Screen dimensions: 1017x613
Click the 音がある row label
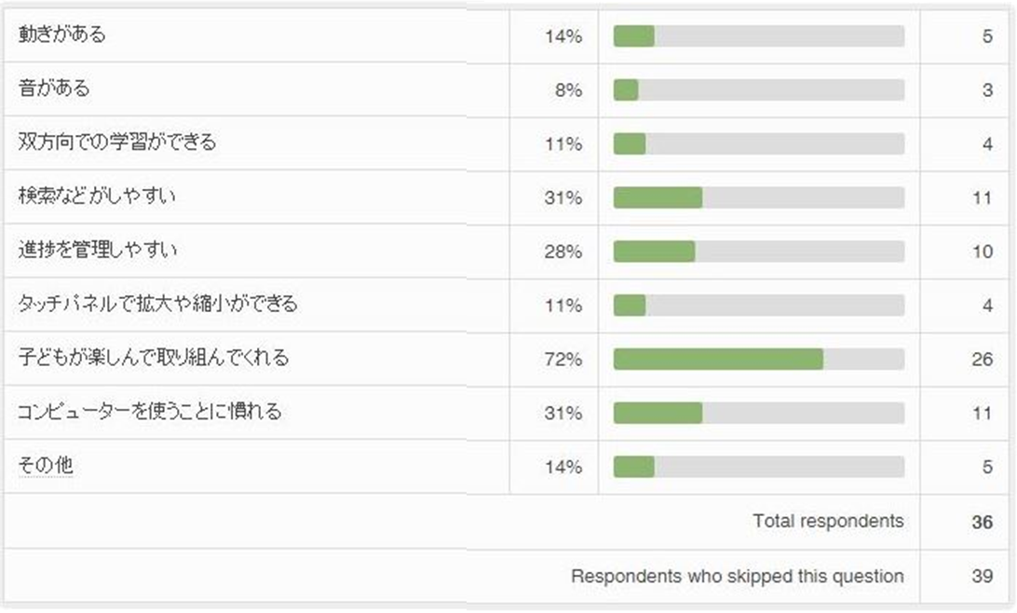tap(55, 89)
